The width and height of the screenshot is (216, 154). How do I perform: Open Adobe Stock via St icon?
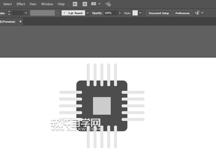85,4
